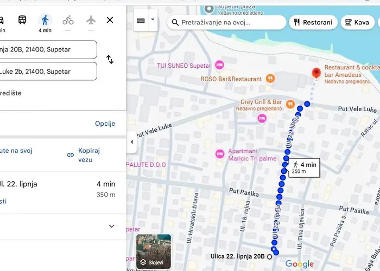Click the destination address input field
Viewport: 380px width, 271px height.
[48, 71]
